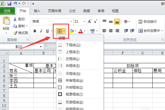The height and width of the screenshot is (110, 165).
Task: Open the font name dropdown arrow
Action: click(x=71, y=21)
